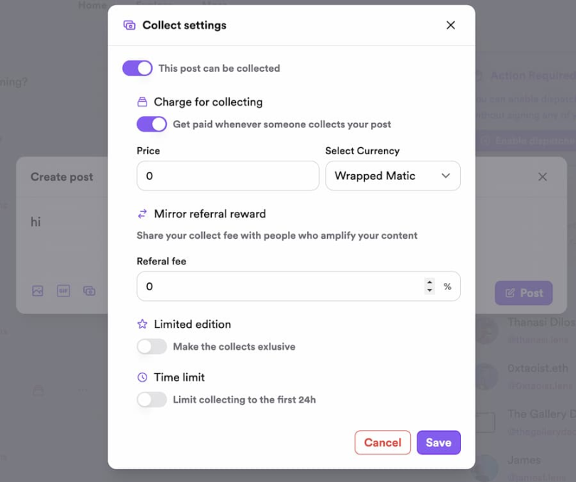Close the Collect settings dialog
The width and height of the screenshot is (576, 482).
coord(450,25)
